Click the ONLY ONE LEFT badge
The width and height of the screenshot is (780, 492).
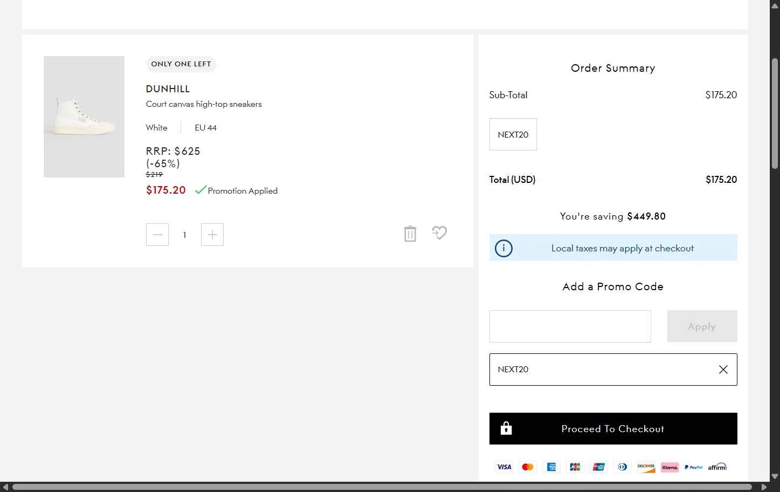(181, 64)
